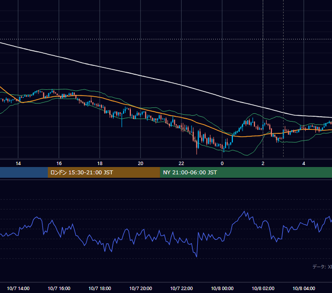Screen dimensions: 332x293
Task: Click hour label 22 on price chart axis
Action: [182, 164]
